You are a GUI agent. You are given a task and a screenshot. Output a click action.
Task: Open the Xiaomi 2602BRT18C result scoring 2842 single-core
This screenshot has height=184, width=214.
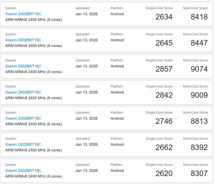(x=23, y=92)
